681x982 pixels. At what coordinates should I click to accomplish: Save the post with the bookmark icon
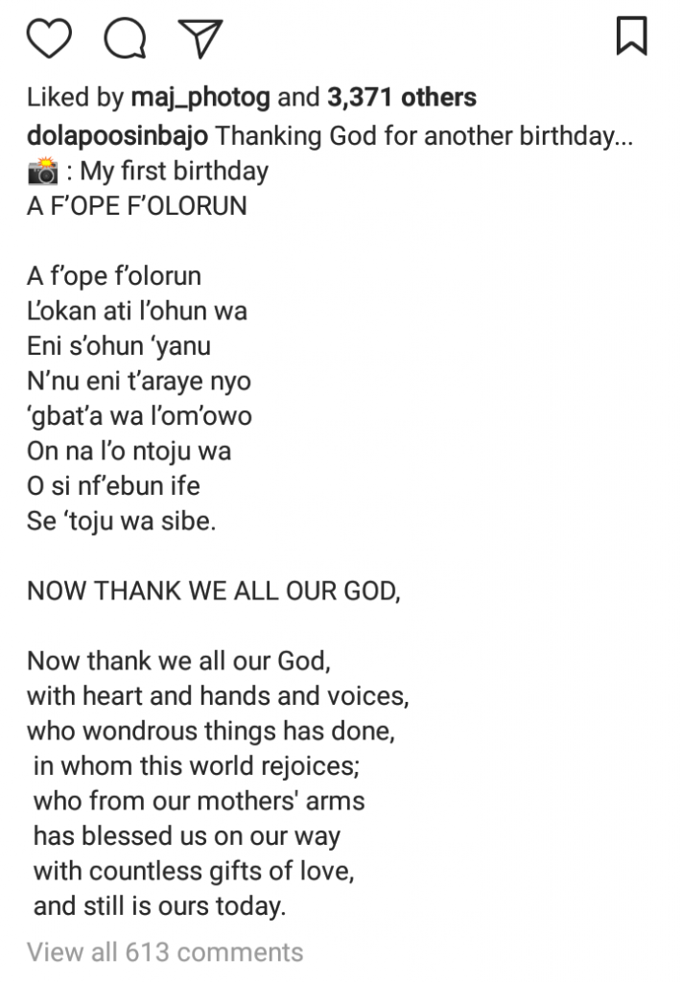(630, 37)
